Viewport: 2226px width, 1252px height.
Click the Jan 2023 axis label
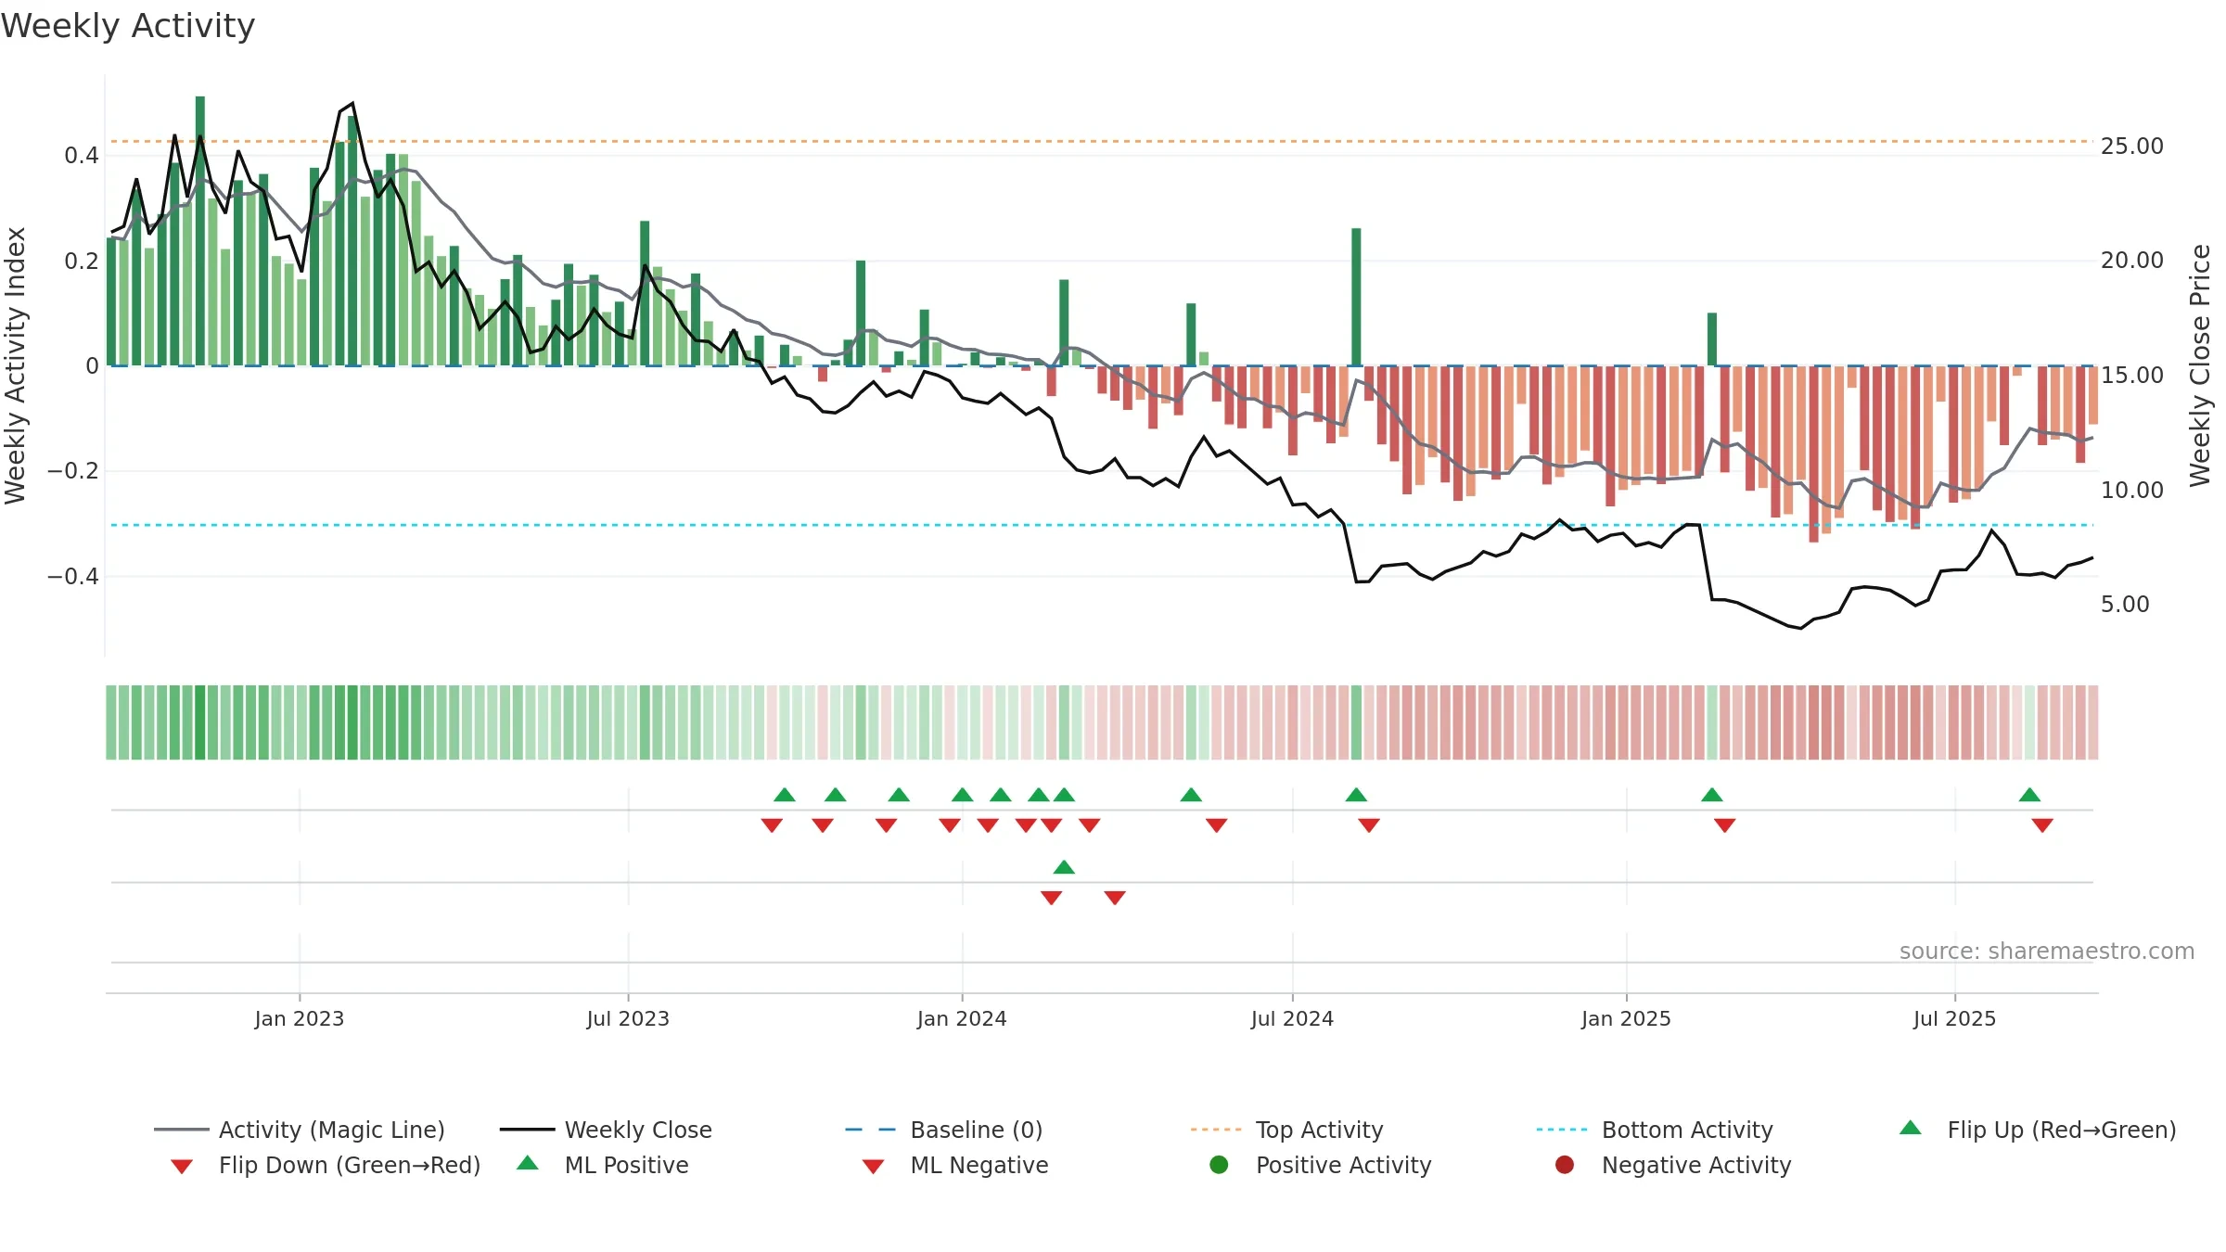300,1018
